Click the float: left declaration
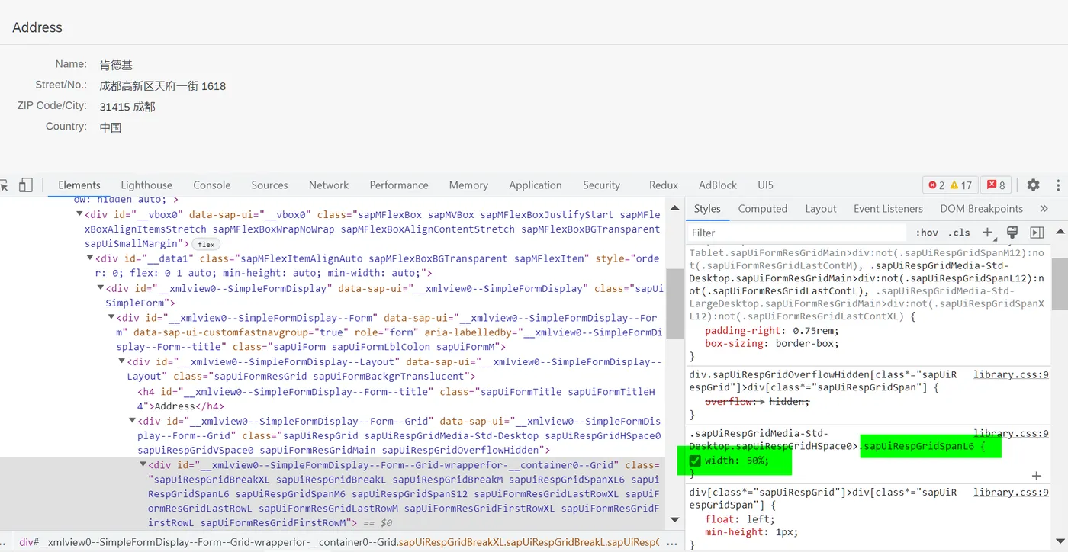This screenshot has width=1068, height=552. pos(738,520)
